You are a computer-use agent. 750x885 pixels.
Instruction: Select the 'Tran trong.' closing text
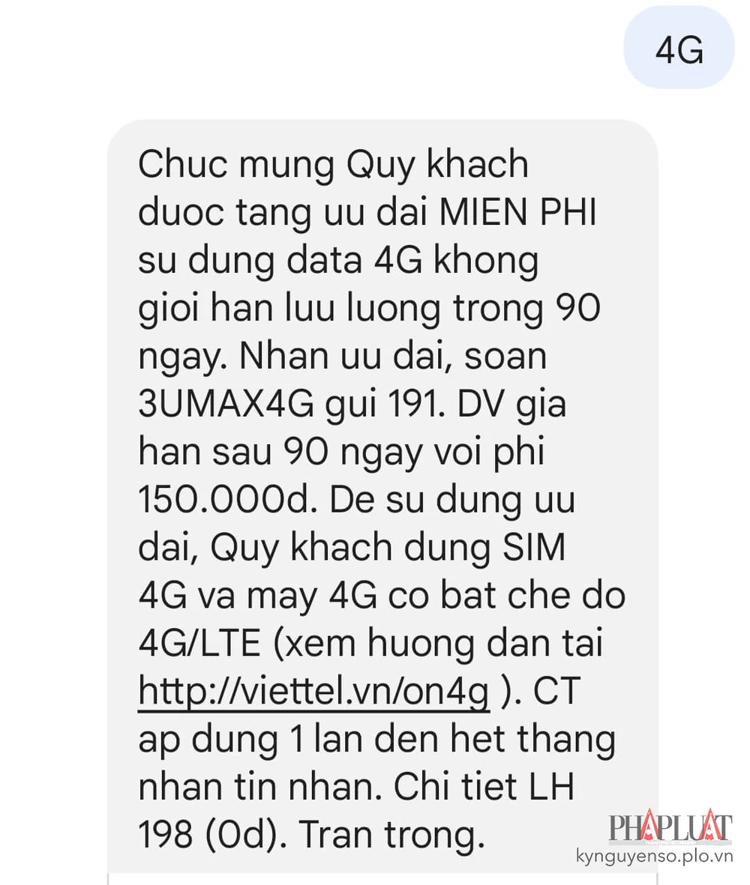click(x=392, y=836)
